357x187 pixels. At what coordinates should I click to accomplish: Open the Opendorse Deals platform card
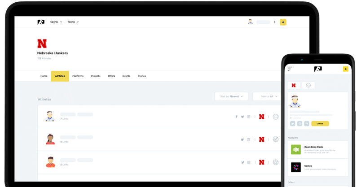[x=318, y=150]
